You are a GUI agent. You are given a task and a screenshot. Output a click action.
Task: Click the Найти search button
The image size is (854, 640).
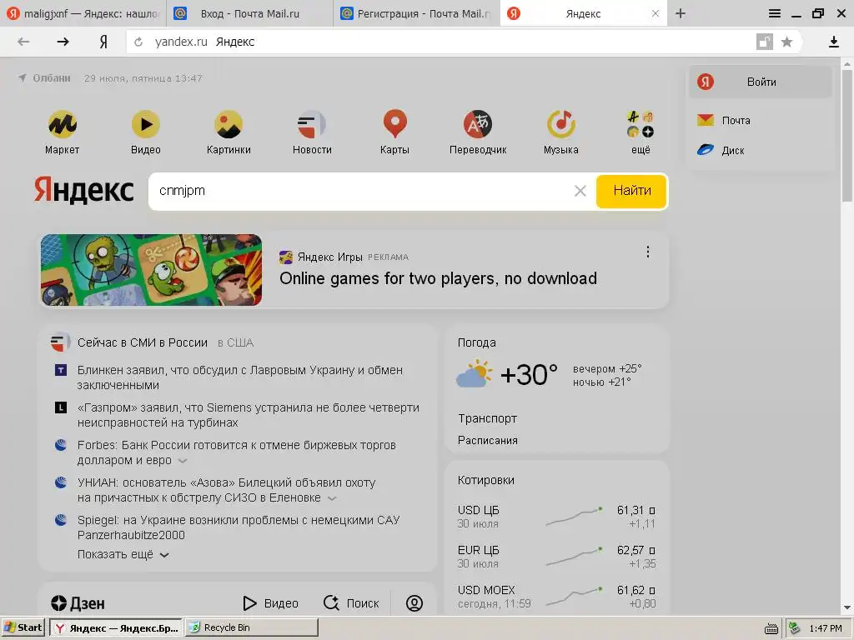pos(631,191)
